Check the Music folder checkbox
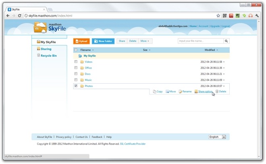Image resolution: width=266 pixels, height=164 pixels. pos(76,80)
